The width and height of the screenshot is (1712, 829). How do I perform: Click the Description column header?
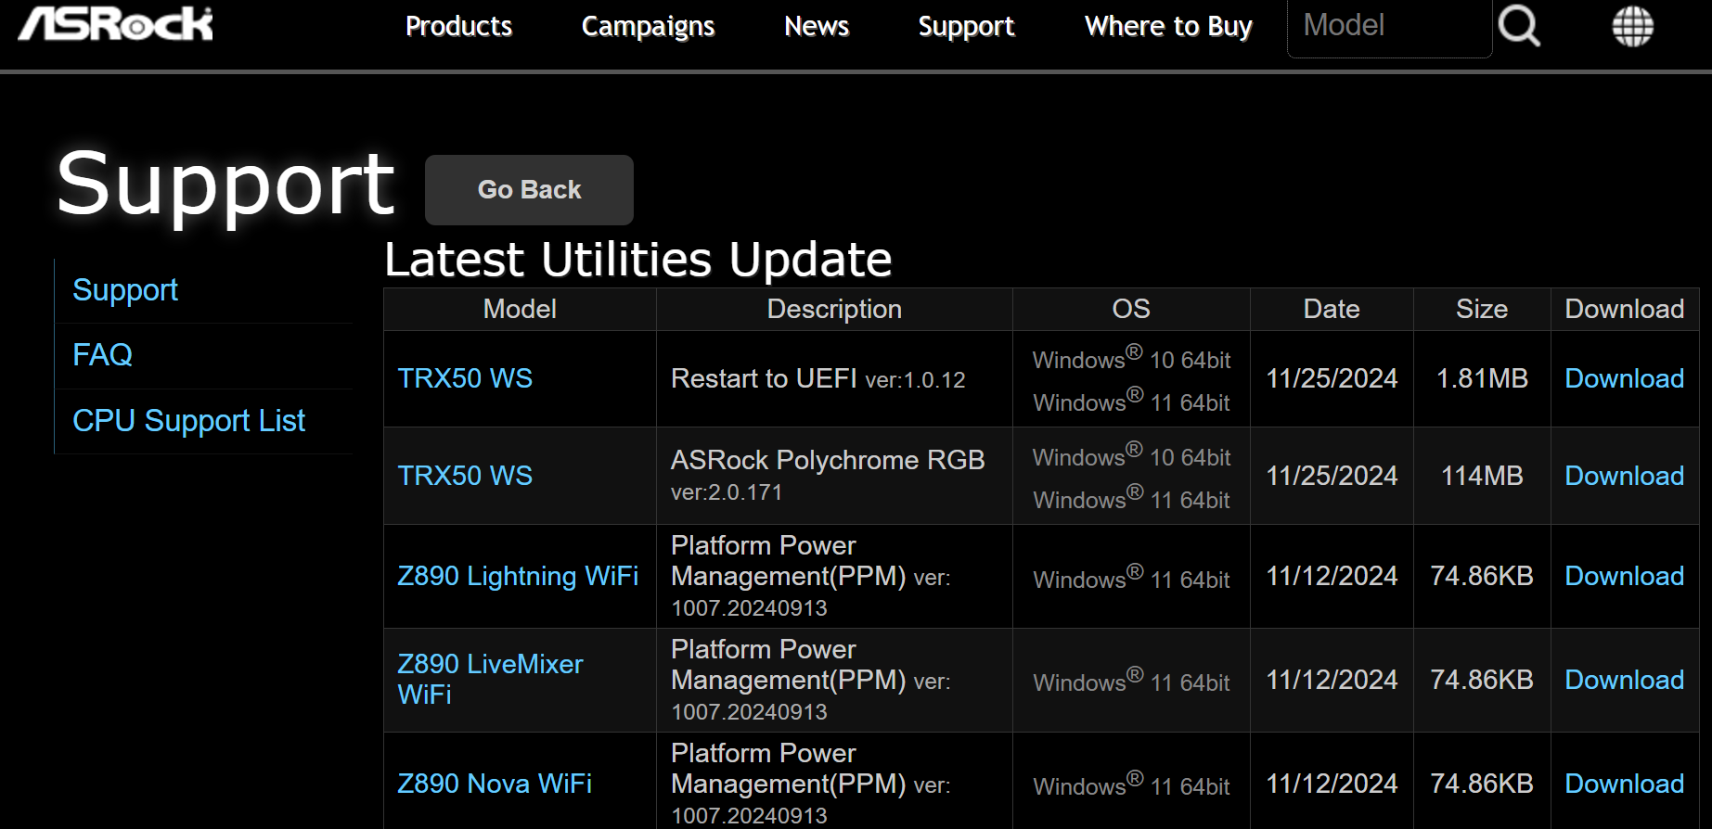point(834,309)
